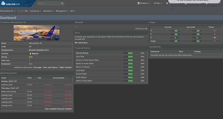Click the trend icon in the Y row

pyautogui.click(x=215, y=31)
